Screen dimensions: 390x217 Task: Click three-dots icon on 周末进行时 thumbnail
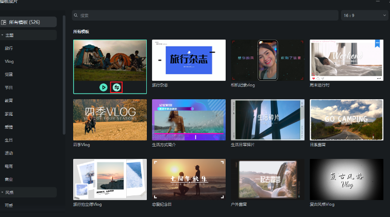coord(379,78)
